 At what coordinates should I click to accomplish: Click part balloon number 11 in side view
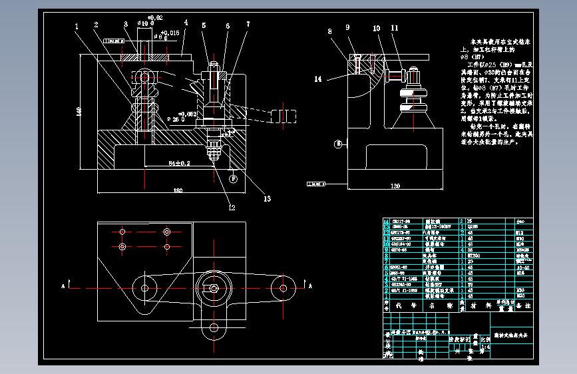[x=395, y=28]
